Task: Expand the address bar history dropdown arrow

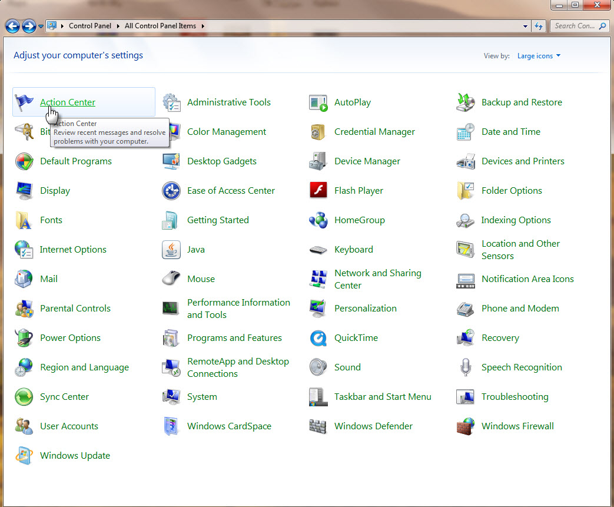Action: (525, 26)
